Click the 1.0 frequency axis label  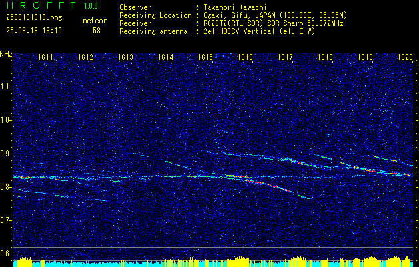pyautogui.click(x=5, y=120)
